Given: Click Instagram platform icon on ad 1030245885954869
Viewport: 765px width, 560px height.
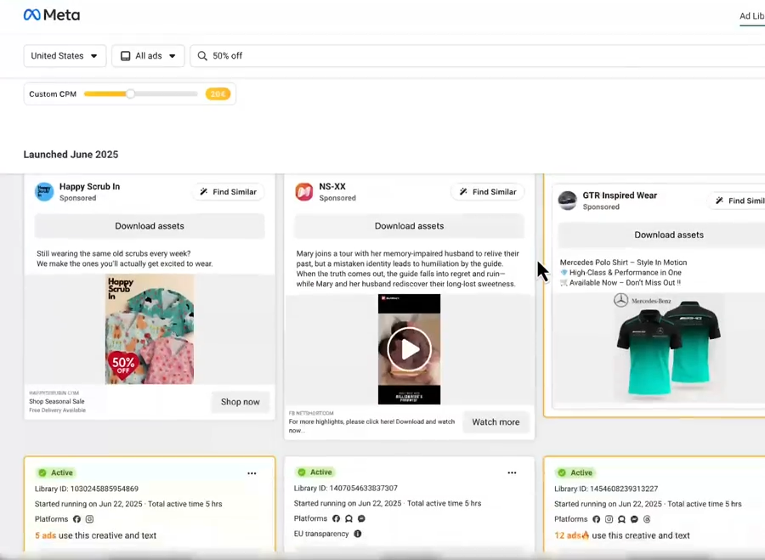Looking at the screenshot, I should click(90, 519).
